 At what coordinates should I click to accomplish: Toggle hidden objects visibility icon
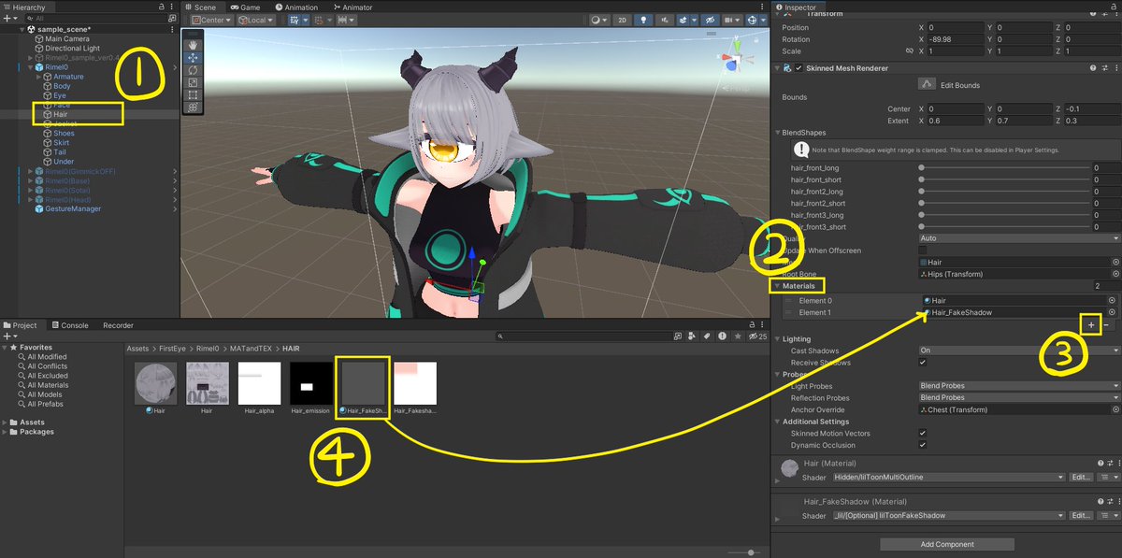point(709,20)
